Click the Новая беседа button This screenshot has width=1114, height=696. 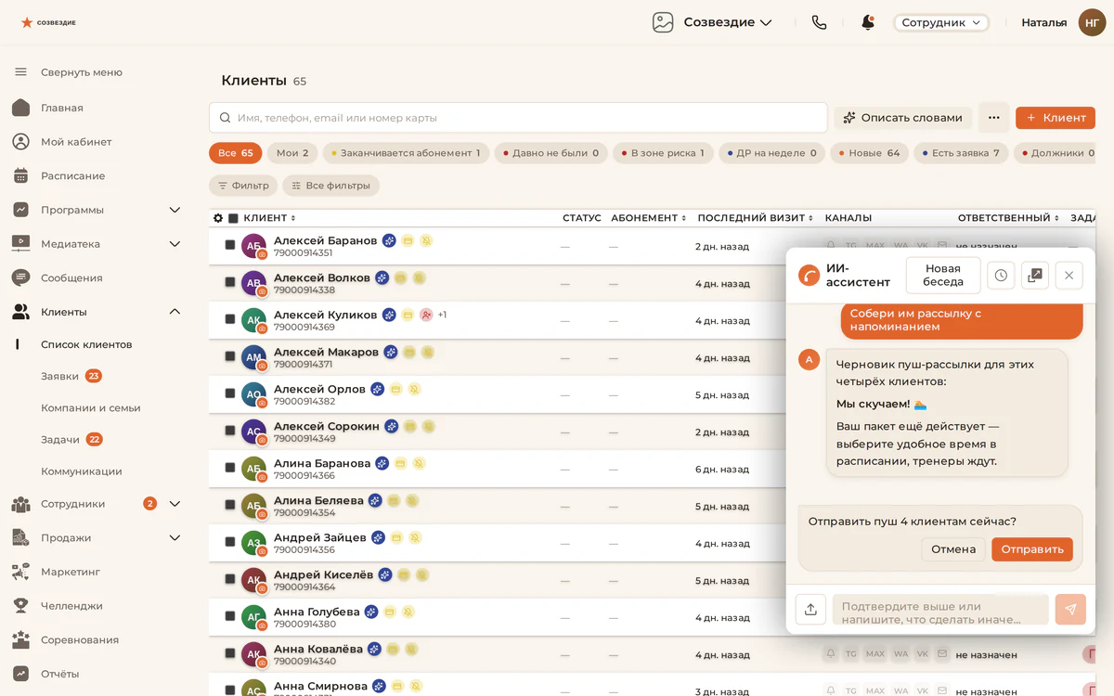[x=943, y=276]
